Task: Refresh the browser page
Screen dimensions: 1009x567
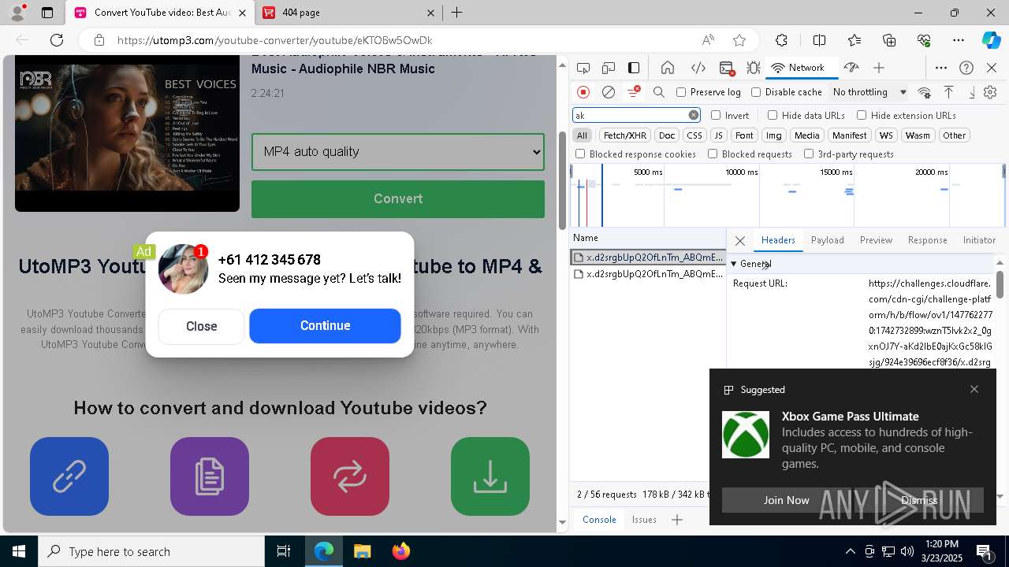Action: click(x=57, y=40)
